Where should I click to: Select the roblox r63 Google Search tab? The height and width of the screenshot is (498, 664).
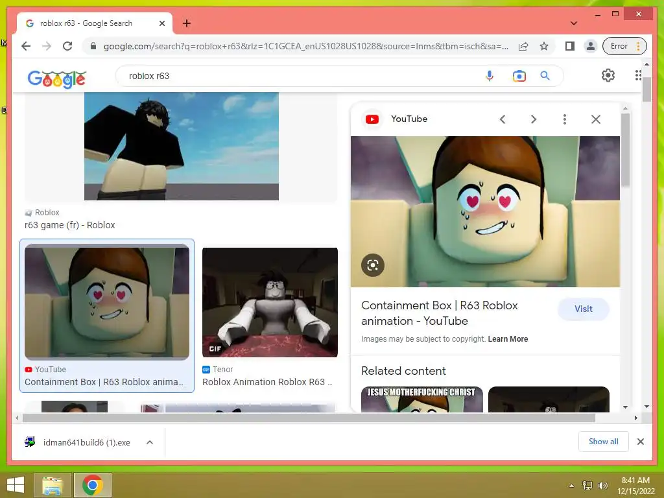95,23
